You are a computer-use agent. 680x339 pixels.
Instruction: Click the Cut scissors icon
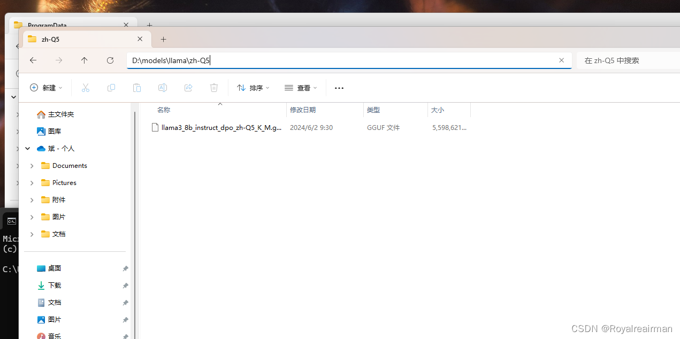[86, 88]
